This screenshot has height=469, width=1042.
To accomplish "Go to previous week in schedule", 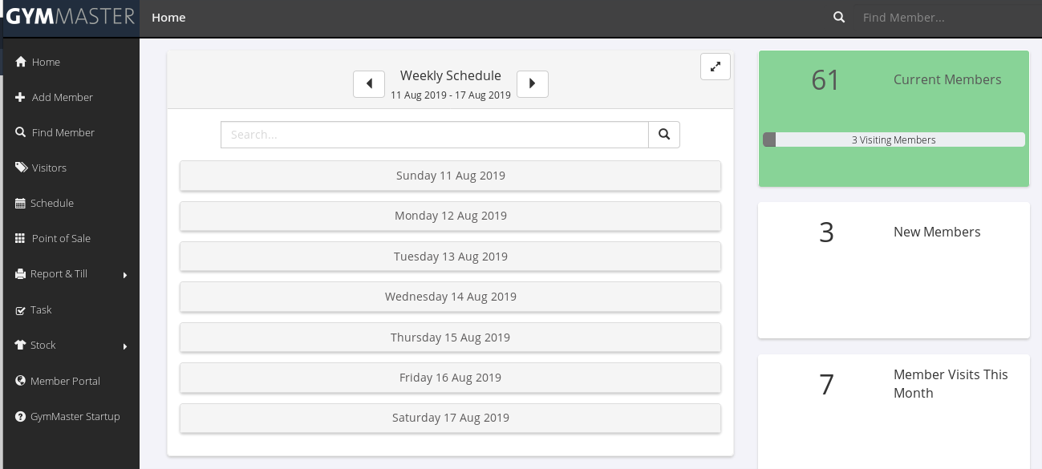I will pyautogui.click(x=369, y=83).
